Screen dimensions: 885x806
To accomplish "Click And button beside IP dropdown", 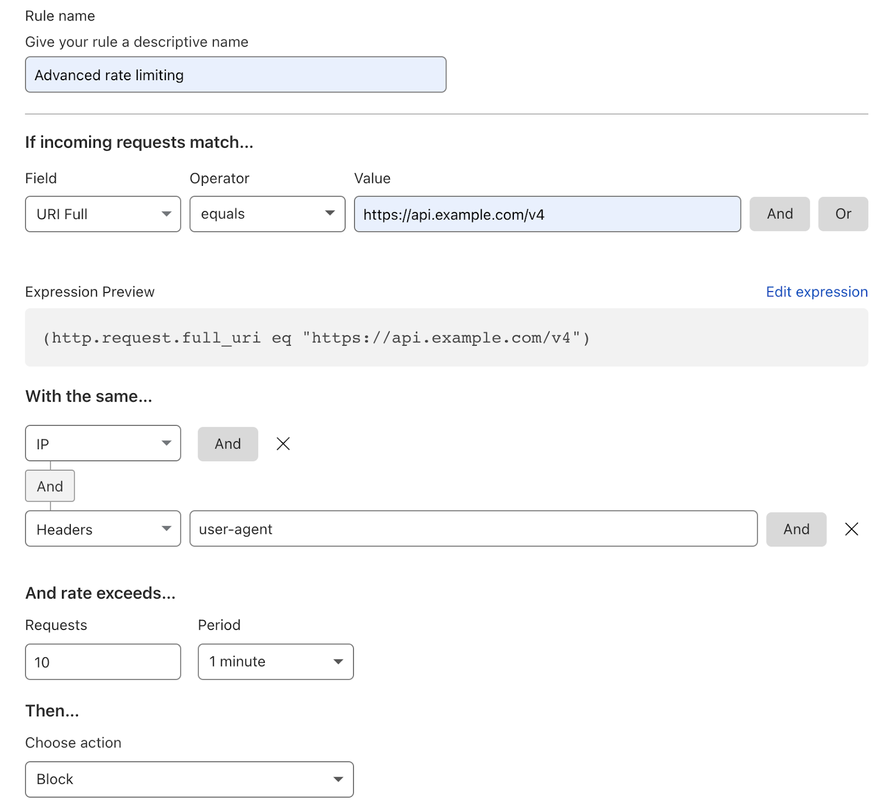I will (228, 444).
